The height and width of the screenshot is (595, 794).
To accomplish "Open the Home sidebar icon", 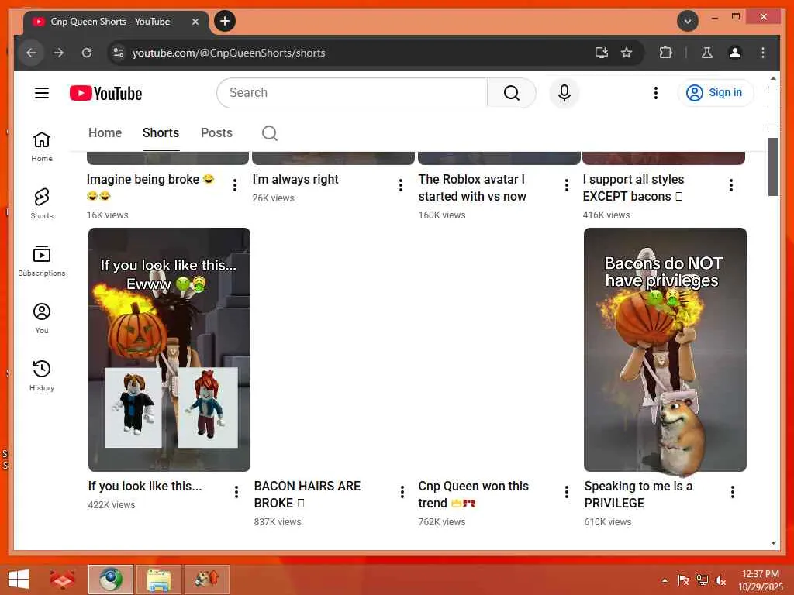I will (42, 146).
